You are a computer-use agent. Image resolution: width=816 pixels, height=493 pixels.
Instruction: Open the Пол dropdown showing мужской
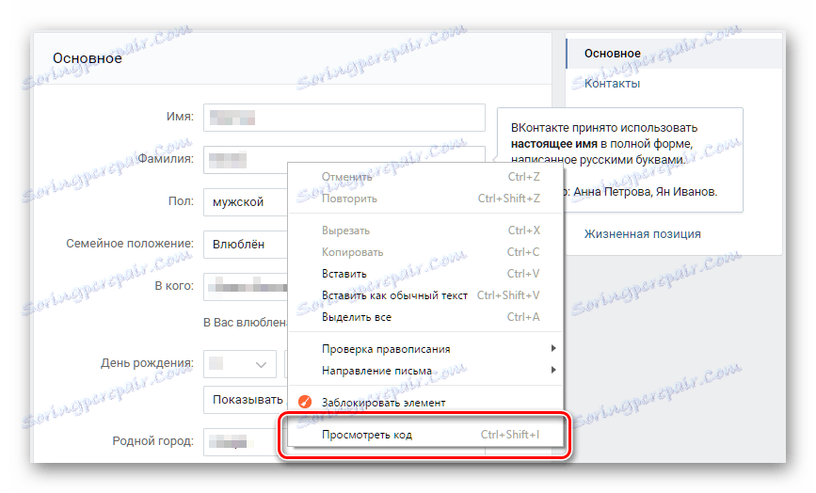[246, 201]
